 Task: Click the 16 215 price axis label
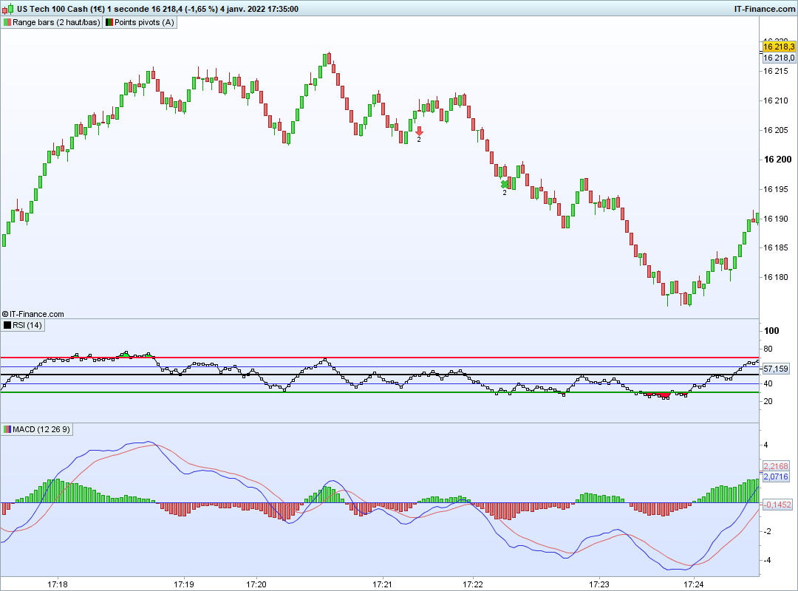click(776, 71)
